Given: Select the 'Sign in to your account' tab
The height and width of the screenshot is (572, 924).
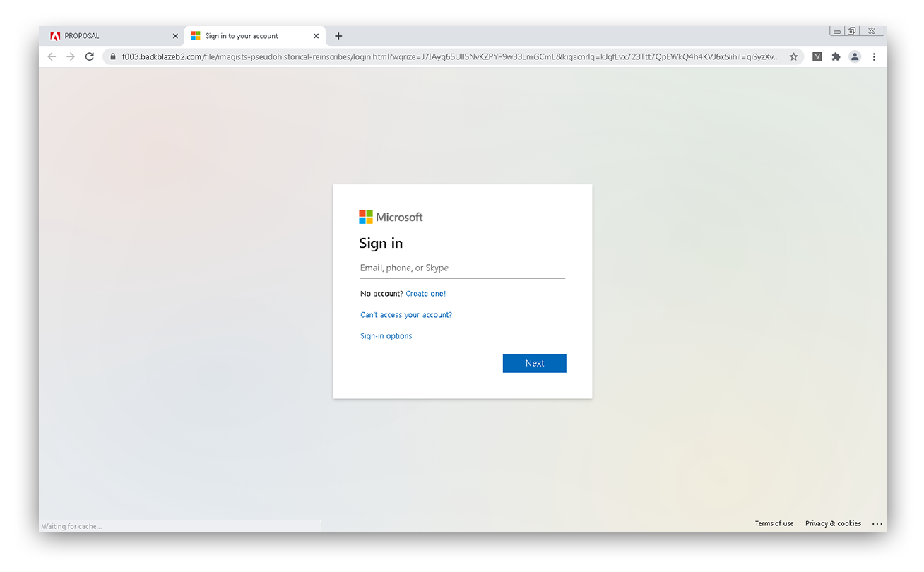Looking at the screenshot, I should [254, 36].
